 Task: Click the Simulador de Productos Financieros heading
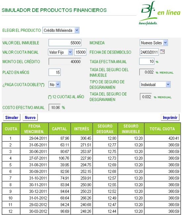[54, 10]
